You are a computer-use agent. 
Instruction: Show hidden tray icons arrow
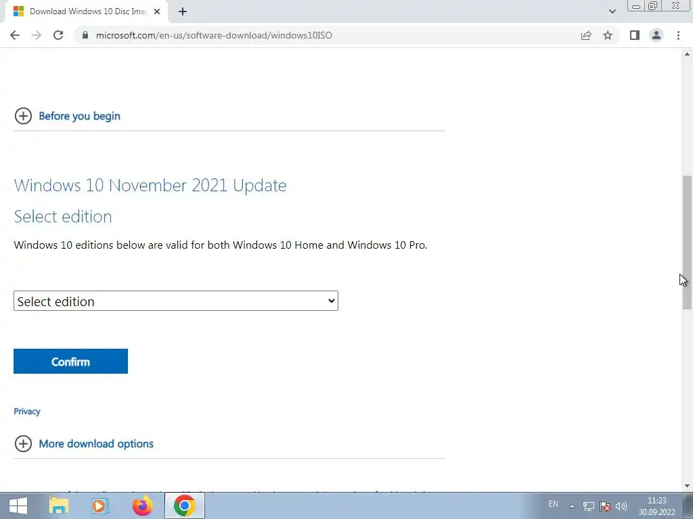pyautogui.click(x=572, y=506)
